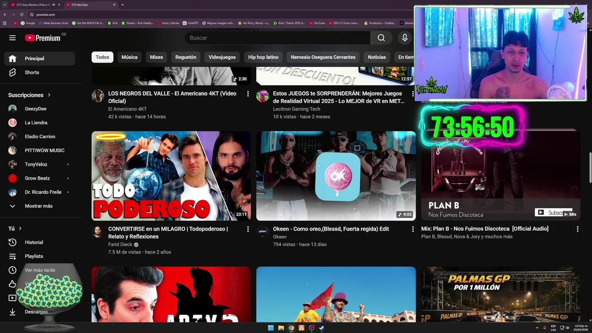Screen dimensions: 592x333
Task: Open options menu for El Americano 4KT video
Action: (x=248, y=94)
